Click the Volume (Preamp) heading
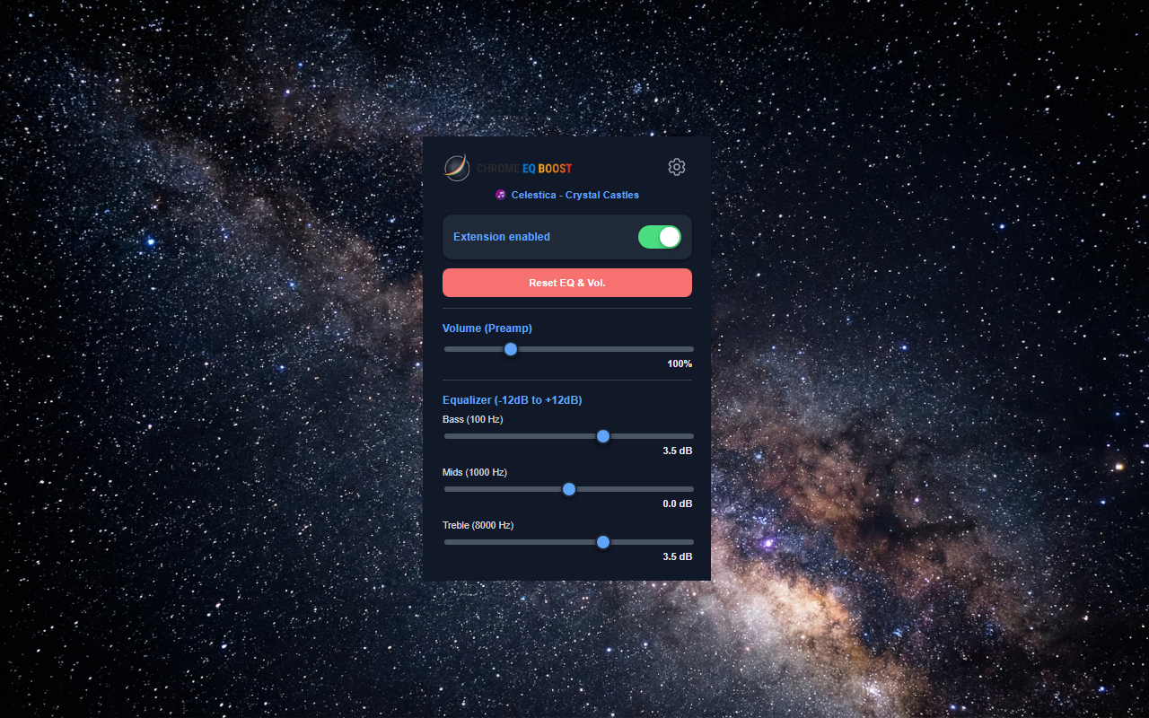This screenshot has height=718, width=1149. click(x=487, y=328)
